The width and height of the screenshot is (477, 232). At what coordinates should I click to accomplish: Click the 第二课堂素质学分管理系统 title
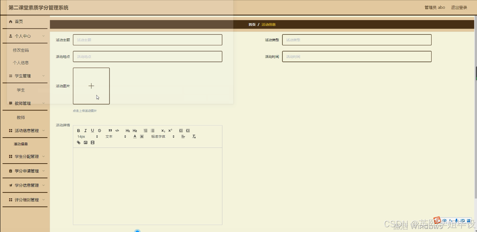tap(38, 8)
